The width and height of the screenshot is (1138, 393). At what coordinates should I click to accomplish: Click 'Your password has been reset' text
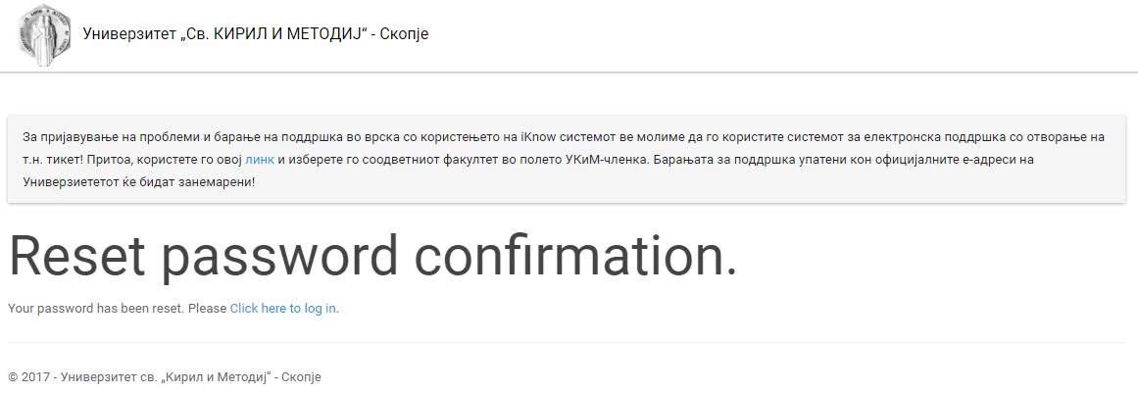tap(96, 308)
